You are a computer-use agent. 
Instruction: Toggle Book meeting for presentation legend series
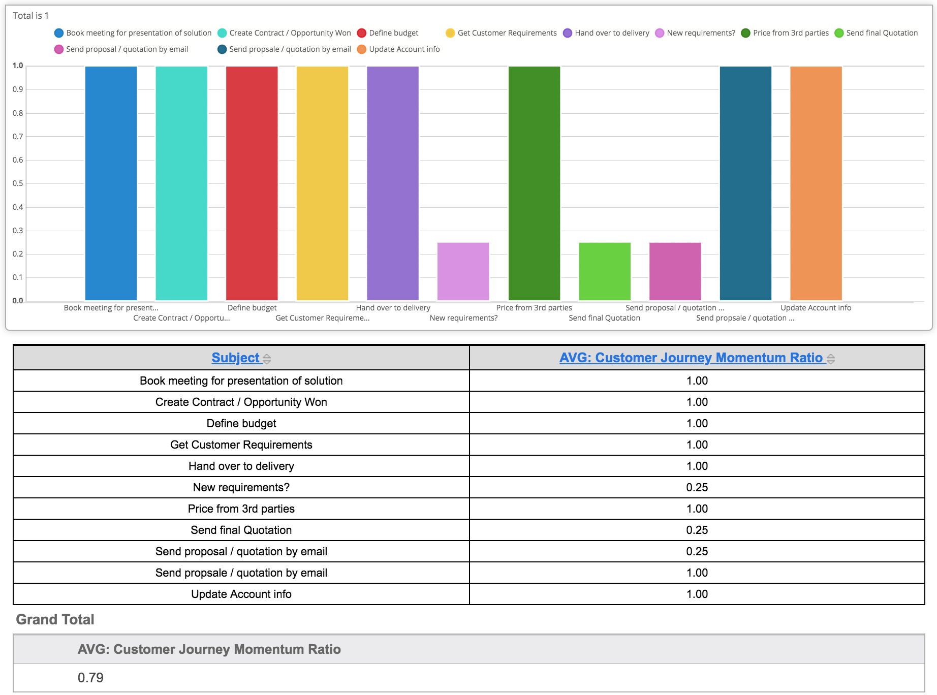pyautogui.click(x=59, y=33)
